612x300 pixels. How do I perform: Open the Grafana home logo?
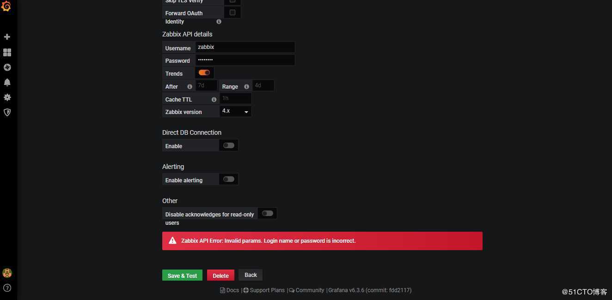[x=6, y=6]
